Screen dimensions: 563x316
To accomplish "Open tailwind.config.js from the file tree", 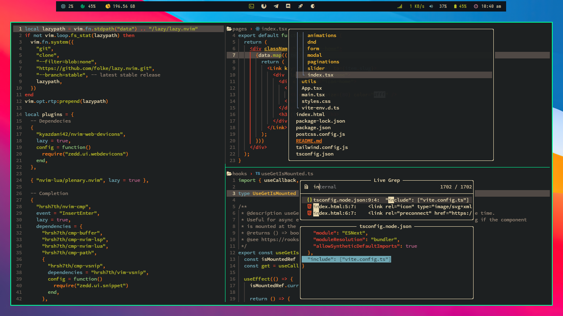I will click(322, 147).
